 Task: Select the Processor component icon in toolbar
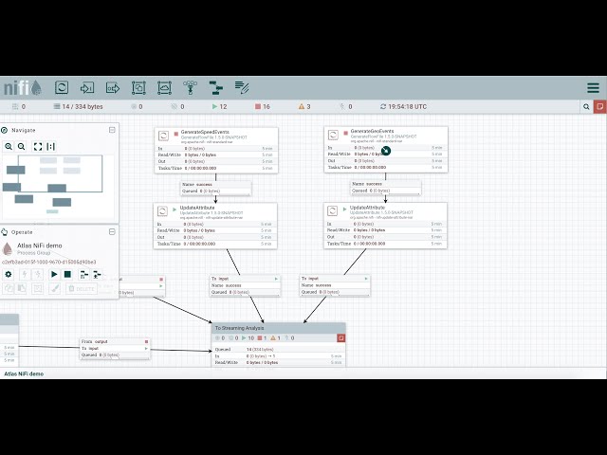[62, 87]
